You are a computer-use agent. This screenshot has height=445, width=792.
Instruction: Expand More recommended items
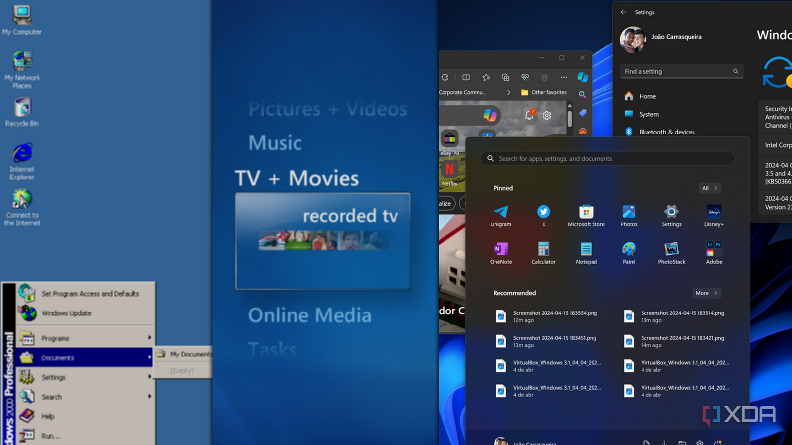(x=706, y=293)
